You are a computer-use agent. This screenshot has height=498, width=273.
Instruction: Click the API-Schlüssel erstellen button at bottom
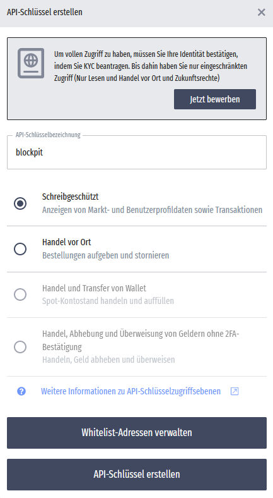tap(136, 474)
